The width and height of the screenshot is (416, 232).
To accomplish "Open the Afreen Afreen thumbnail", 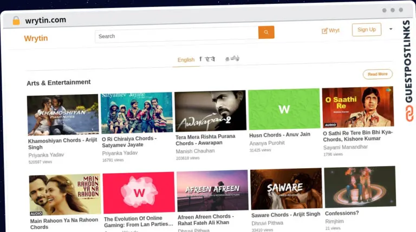I will point(212,190).
